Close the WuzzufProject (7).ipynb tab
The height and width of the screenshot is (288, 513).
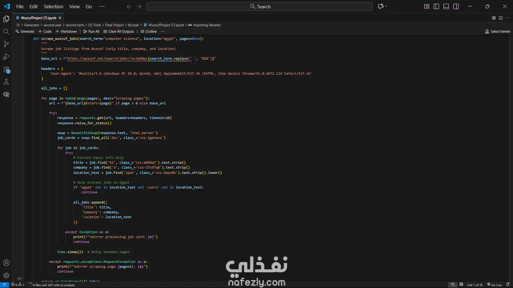point(60,18)
